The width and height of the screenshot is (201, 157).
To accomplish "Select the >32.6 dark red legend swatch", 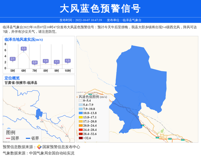I will pyautogui.click(x=81, y=138).
